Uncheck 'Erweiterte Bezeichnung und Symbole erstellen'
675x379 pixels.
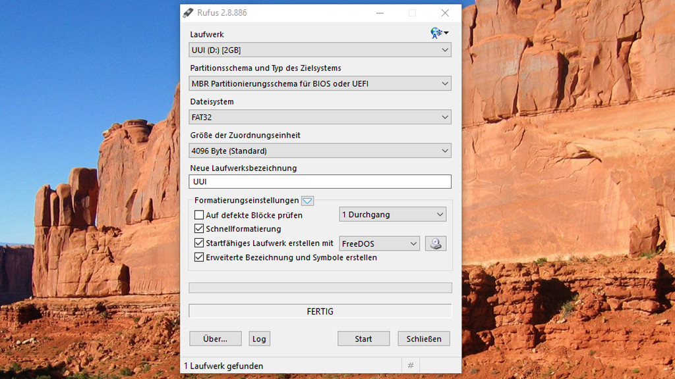coord(199,258)
